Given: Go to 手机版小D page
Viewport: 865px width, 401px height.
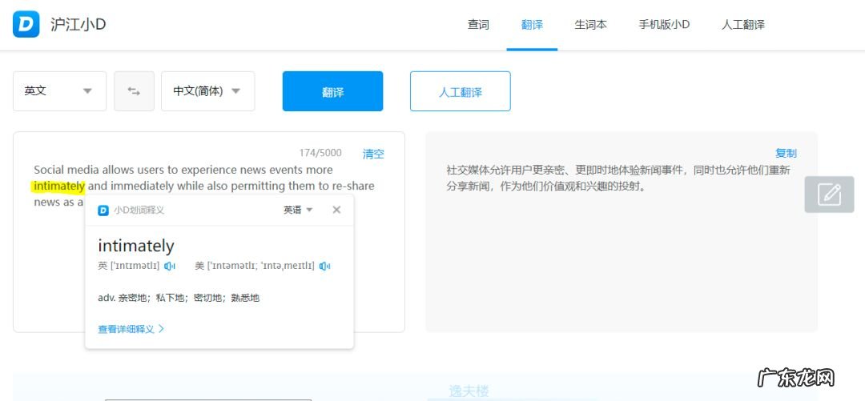Looking at the screenshot, I should pos(664,25).
